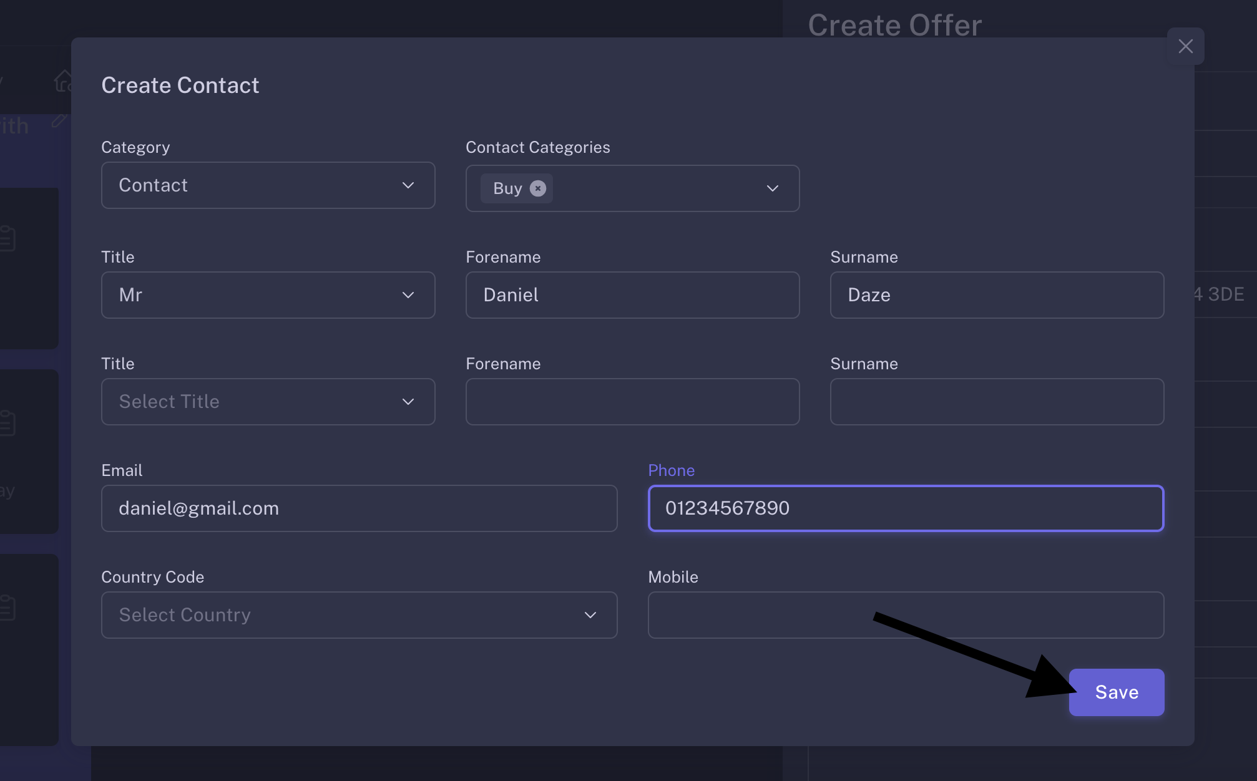Open the Select Title dropdown
The width and height of the screenshot is (1257, 781).
(268, 402)
